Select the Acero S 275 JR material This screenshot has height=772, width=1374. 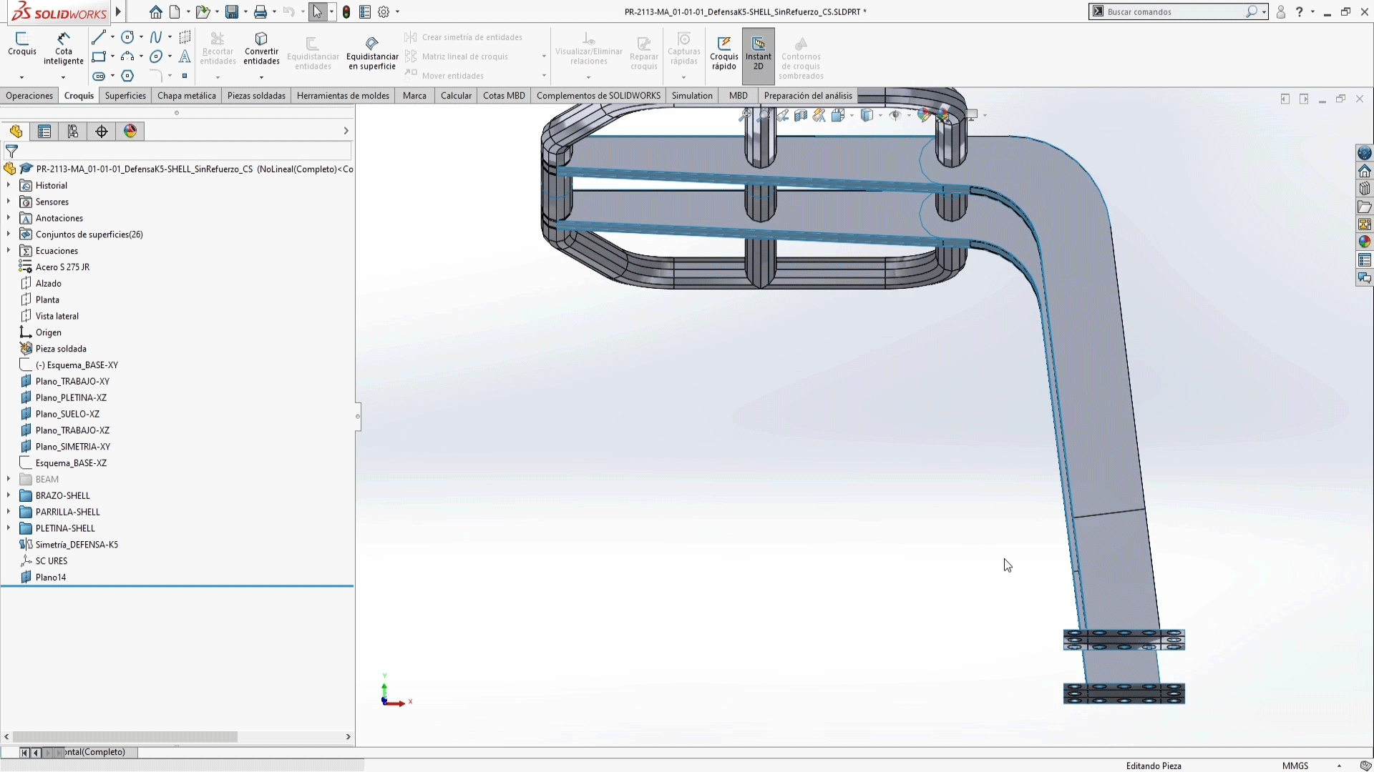pos(62,267)
